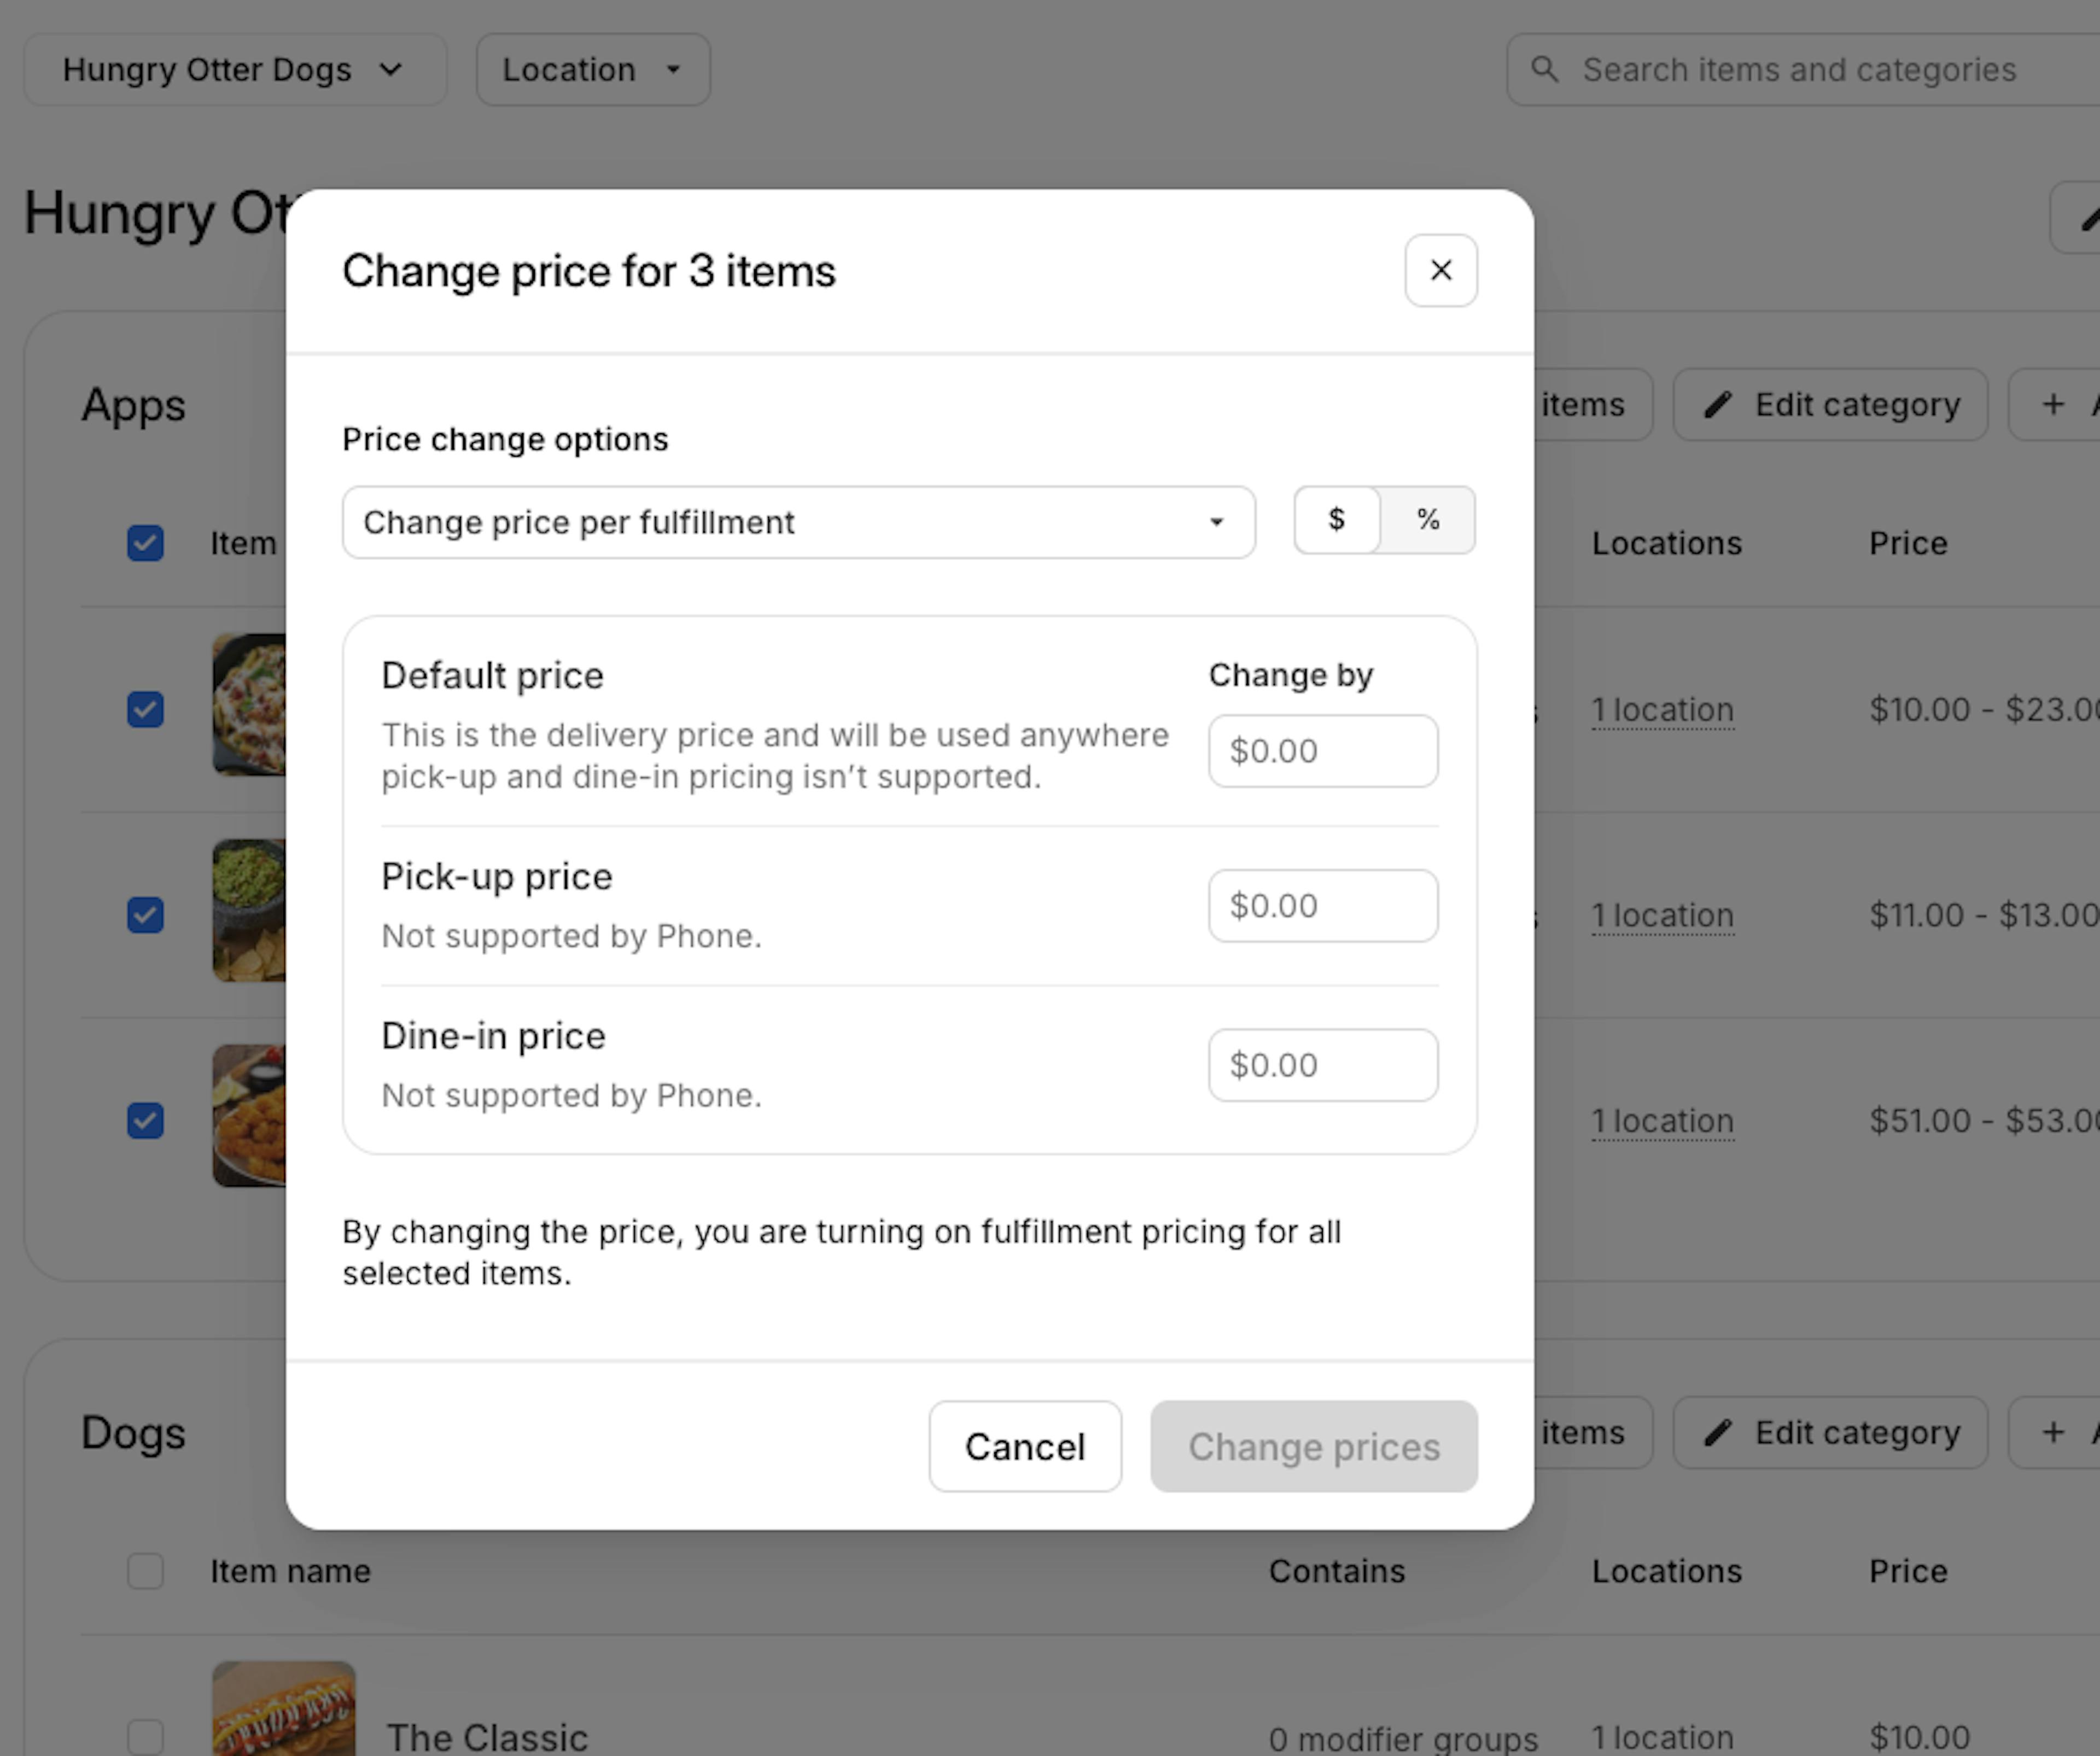2100x1756 pixels.
Task: Click the Default price change field
Action: point(1322,751)
